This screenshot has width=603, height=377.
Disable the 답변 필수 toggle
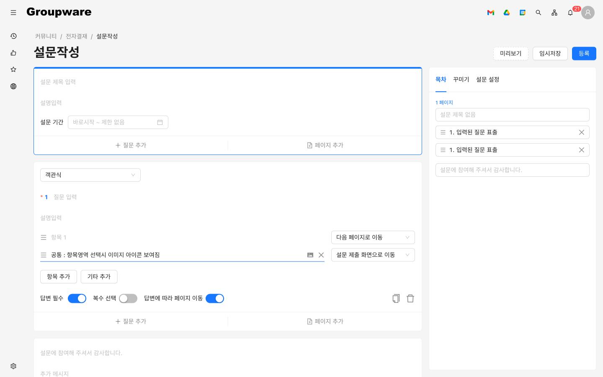click(x=77, y=298)
